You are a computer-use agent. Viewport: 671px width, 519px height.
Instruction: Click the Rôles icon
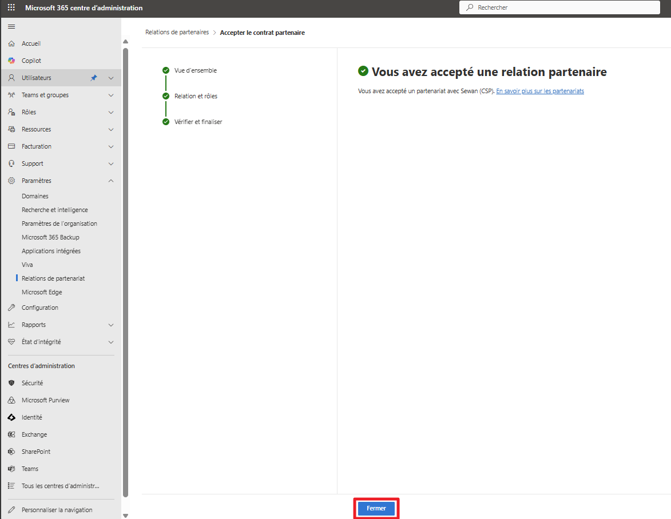point(11,112)
